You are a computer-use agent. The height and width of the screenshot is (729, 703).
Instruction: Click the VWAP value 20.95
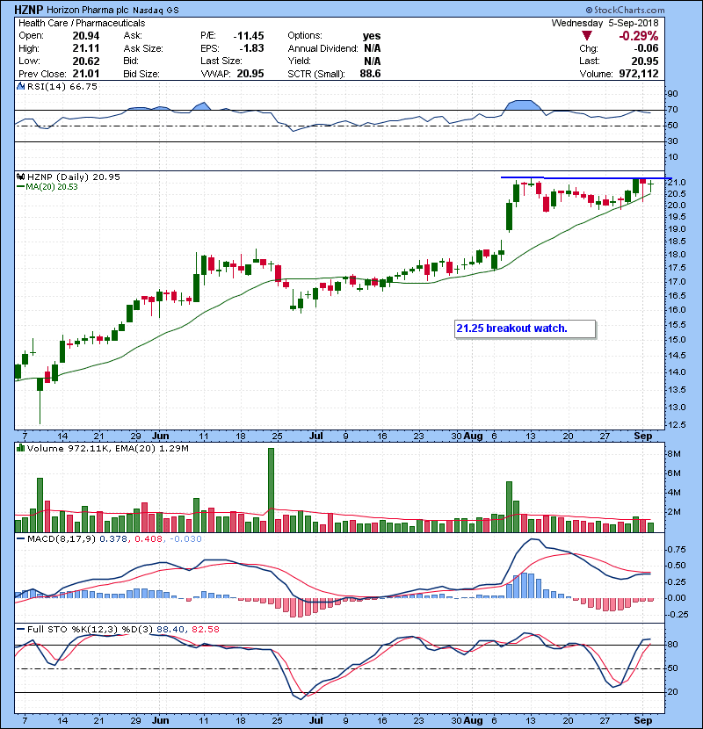(250, 74)
